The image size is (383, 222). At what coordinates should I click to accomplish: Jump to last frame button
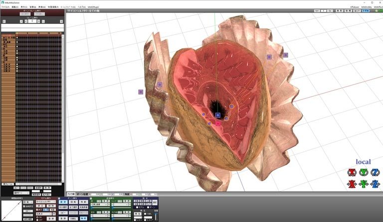click(61, 21)
